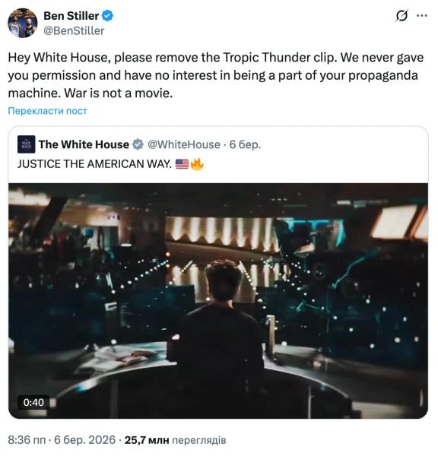Click the White House gray verified badge

click(138, 144)
